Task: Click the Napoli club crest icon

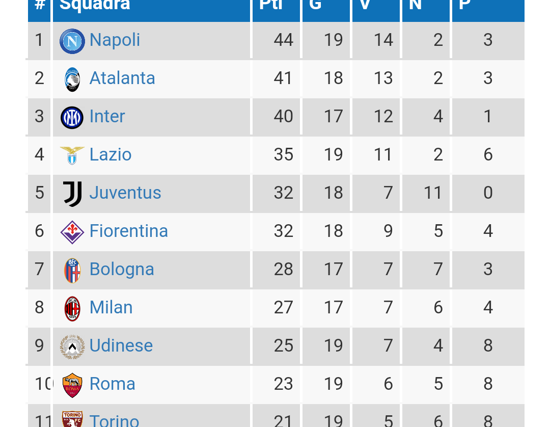Action: (x=72, y=41)
